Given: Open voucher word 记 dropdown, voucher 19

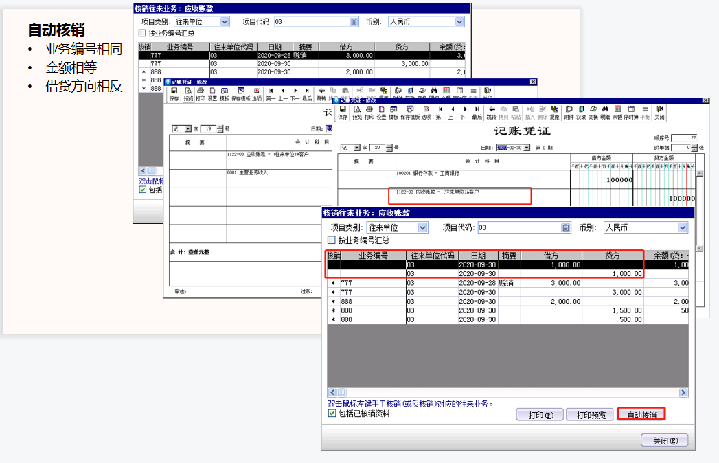Looking at the screenshot, I should point(188,129).
